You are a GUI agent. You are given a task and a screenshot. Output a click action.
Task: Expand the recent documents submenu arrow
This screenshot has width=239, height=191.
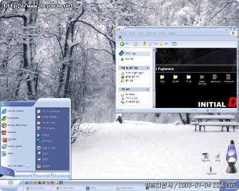click(x=68, y=117)
